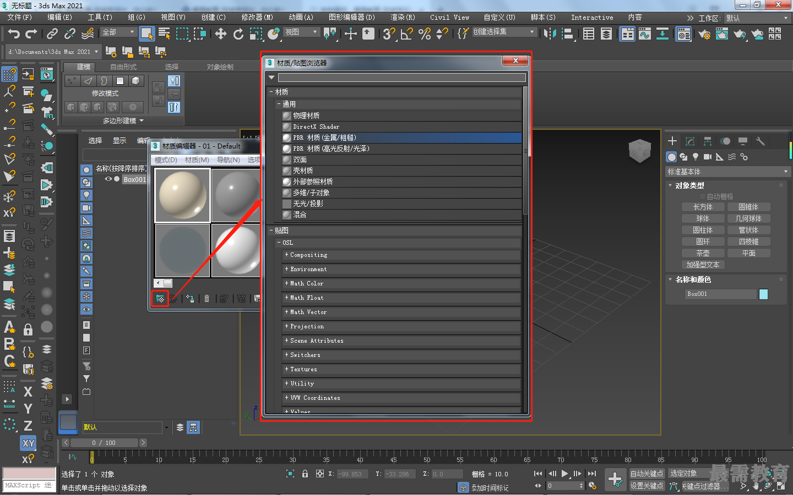The width and height of the screenshot is (793, 495).
Task: Open the Curve Editor from main toolbar
Action: 645,34
